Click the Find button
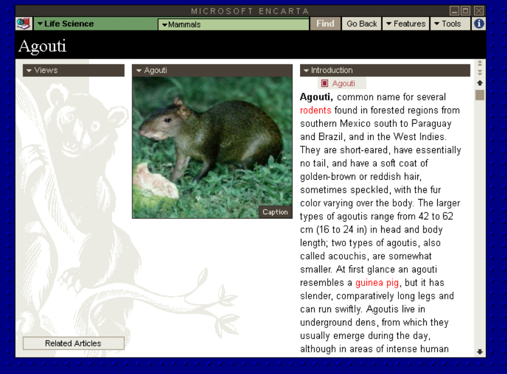 tap(325, 24)
